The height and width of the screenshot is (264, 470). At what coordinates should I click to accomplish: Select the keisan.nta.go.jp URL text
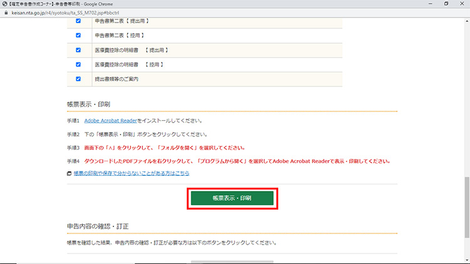pyautogui.click(x=63, y=12)
